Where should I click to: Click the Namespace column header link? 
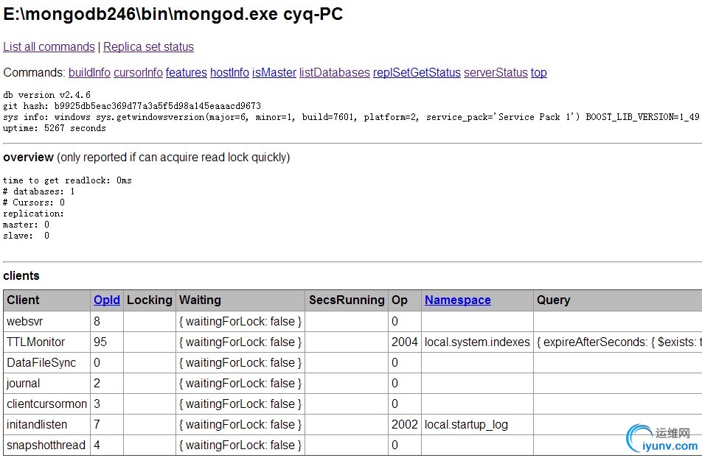coord(457,300)
